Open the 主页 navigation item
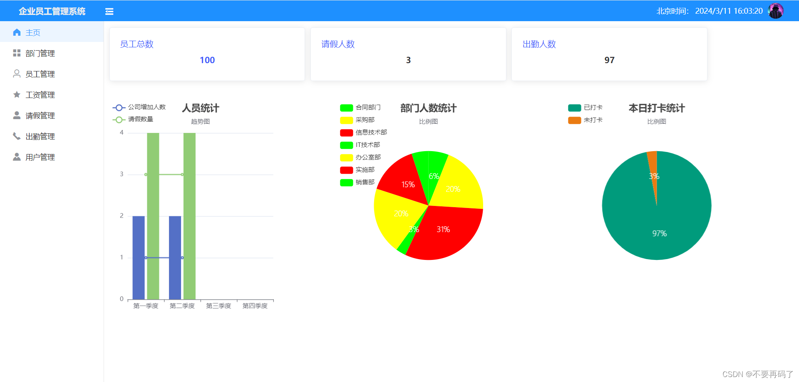This screenshot has height=382, width=799. pos(33,32)
